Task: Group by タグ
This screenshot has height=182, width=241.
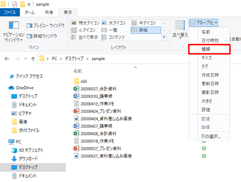Action: point(209,66)
